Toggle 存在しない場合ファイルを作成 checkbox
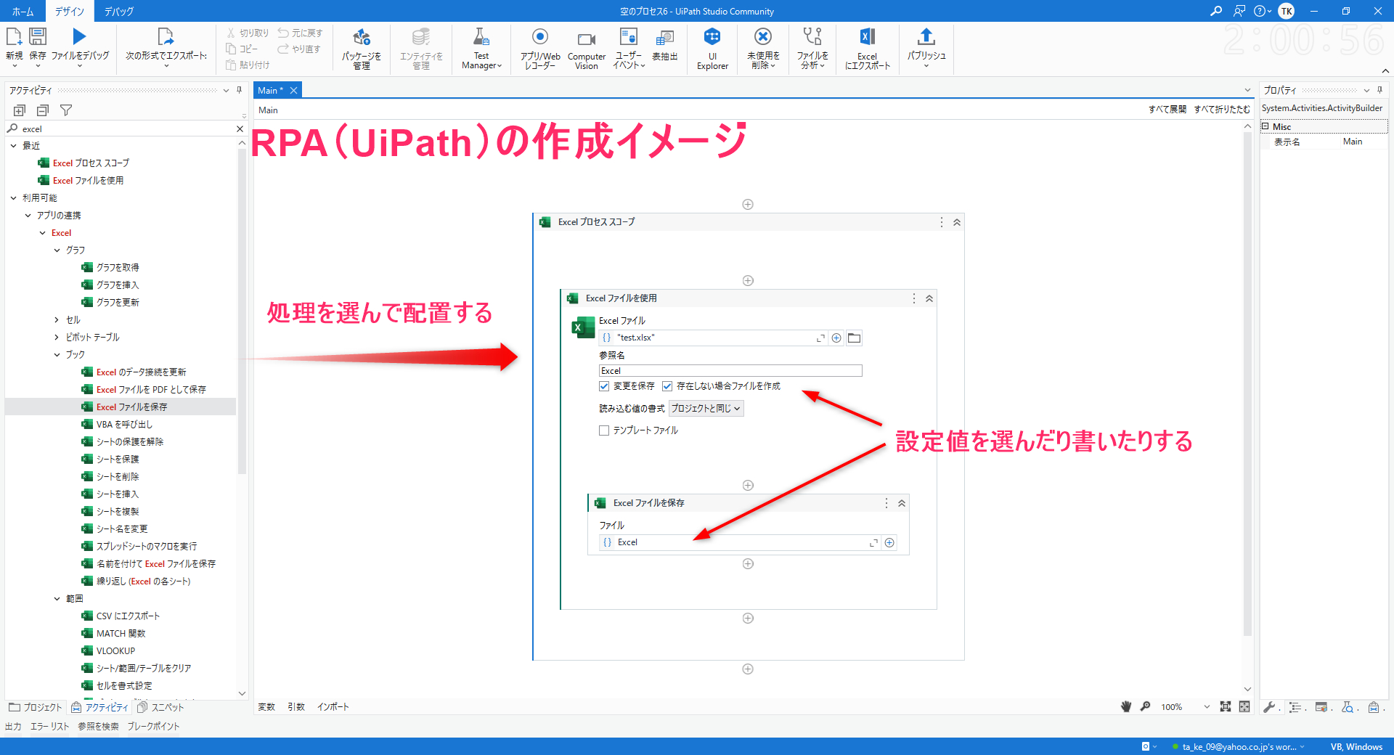 click(667, 386)
